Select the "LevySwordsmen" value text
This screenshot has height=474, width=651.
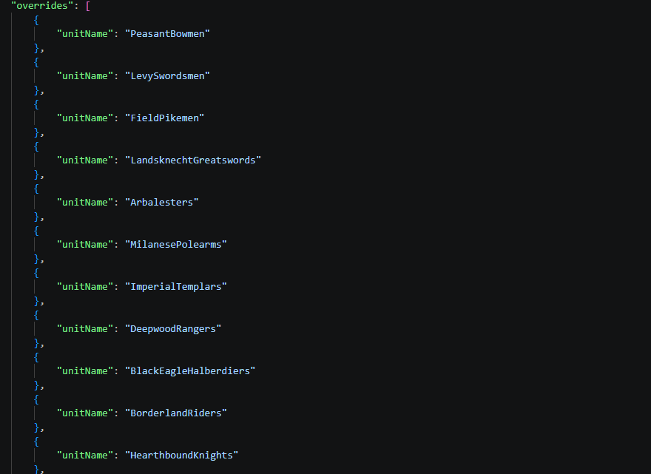[167, 76]
